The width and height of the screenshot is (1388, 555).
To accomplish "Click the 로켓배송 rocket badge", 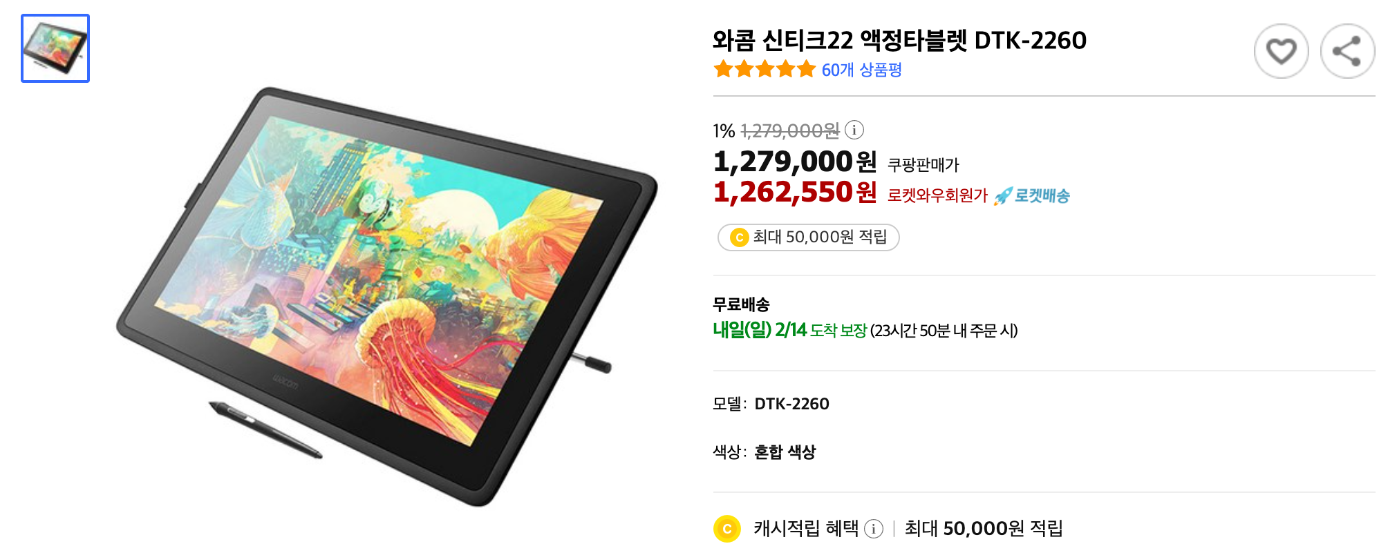I will pos(1031,196).
